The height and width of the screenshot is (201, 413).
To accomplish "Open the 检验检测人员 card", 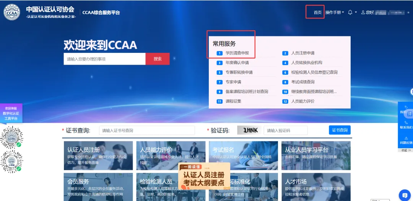I will pos(157,187).
